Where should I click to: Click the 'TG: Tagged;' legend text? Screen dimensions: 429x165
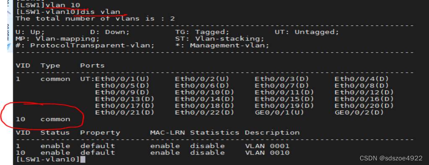[202, 32]
